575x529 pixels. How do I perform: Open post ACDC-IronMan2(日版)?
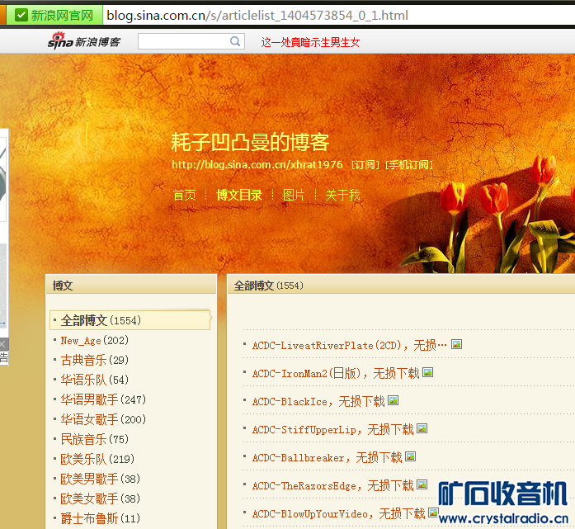(336, 374)
